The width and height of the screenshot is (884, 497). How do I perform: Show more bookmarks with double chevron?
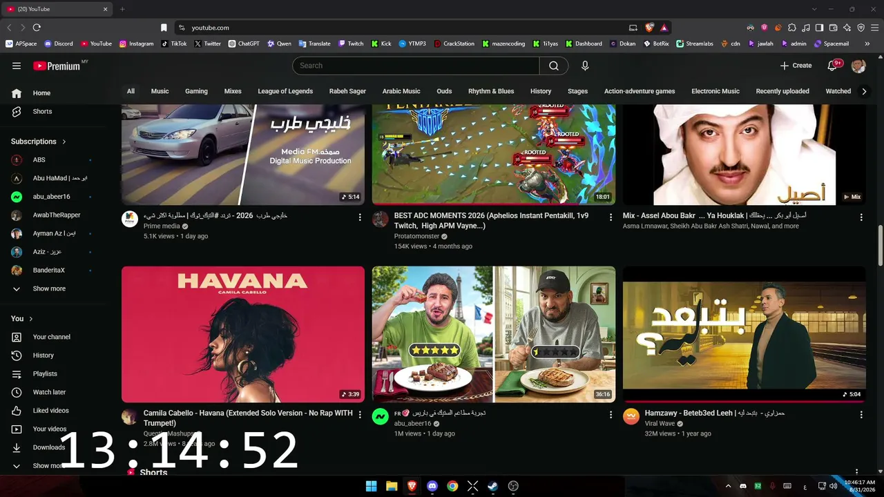coord(867,43)
